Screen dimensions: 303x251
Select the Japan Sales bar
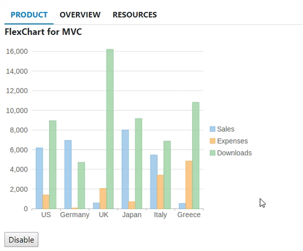click(x=125, y=169)
